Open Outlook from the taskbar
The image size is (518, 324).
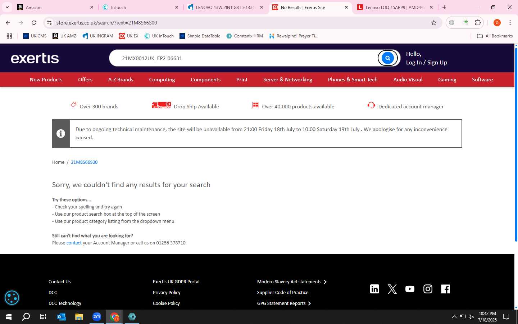[x=62, y=317]
